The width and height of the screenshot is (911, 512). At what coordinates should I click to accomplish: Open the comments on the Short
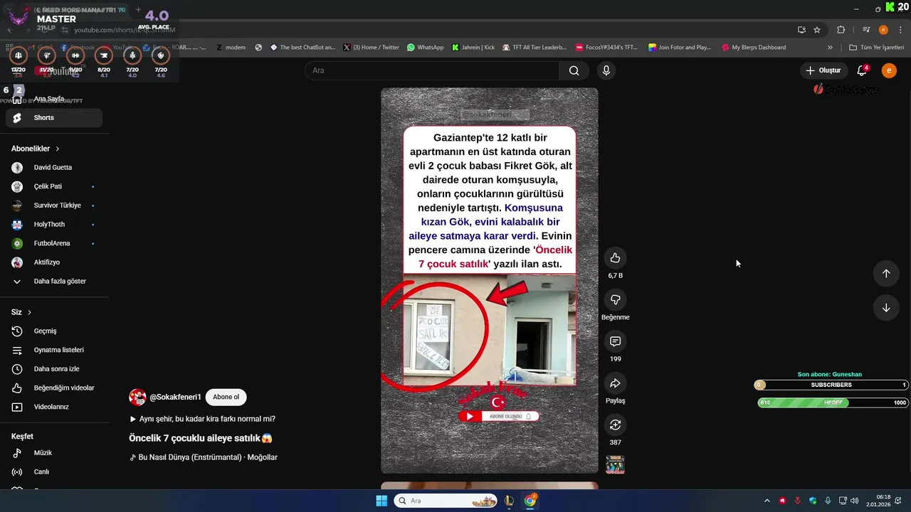[x=616, y=342]
